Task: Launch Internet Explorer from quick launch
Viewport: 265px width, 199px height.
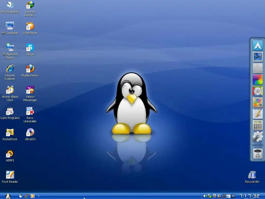Action: pyautogui.click(x=27, y=196)
